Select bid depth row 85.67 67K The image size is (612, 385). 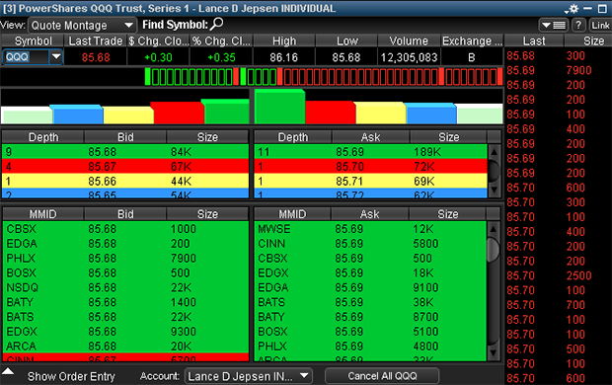pyautogui.click(x=125, y=166)
